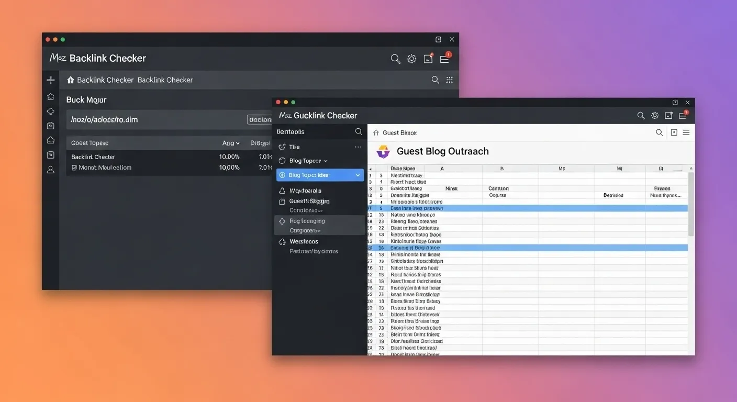Screen dimensions: 737x402
Task: Click the scroll-up arrow atop the spreadsheet scrollbar
Action: (691, 169)
